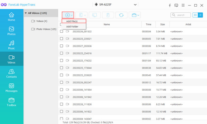The height and width of the screenshot is (124, 207).
Task: Check the box for 20220225_173644
Action: [61, 68]
